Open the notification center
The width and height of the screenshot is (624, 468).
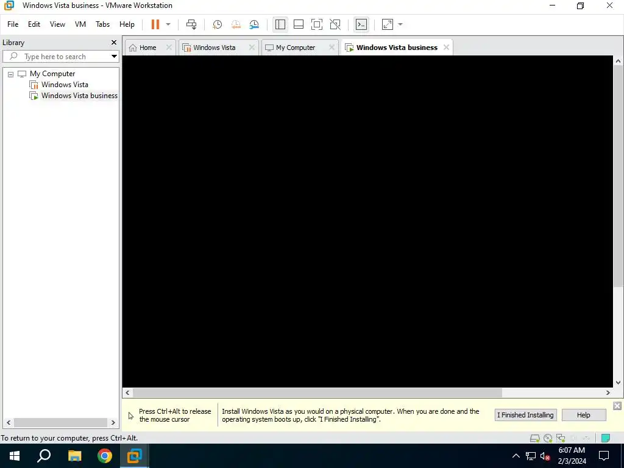click(604, 456)
